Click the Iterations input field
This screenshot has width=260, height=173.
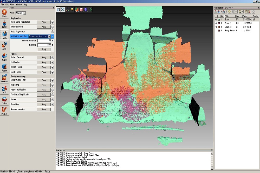point(44,45)
